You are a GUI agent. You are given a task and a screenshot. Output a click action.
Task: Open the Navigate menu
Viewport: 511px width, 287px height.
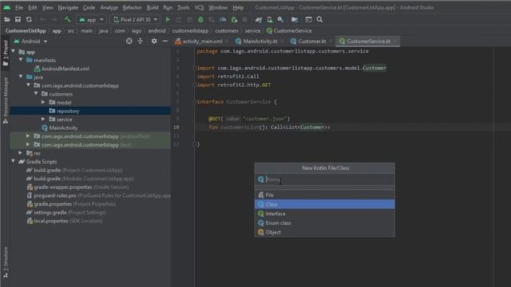(68, 7)
